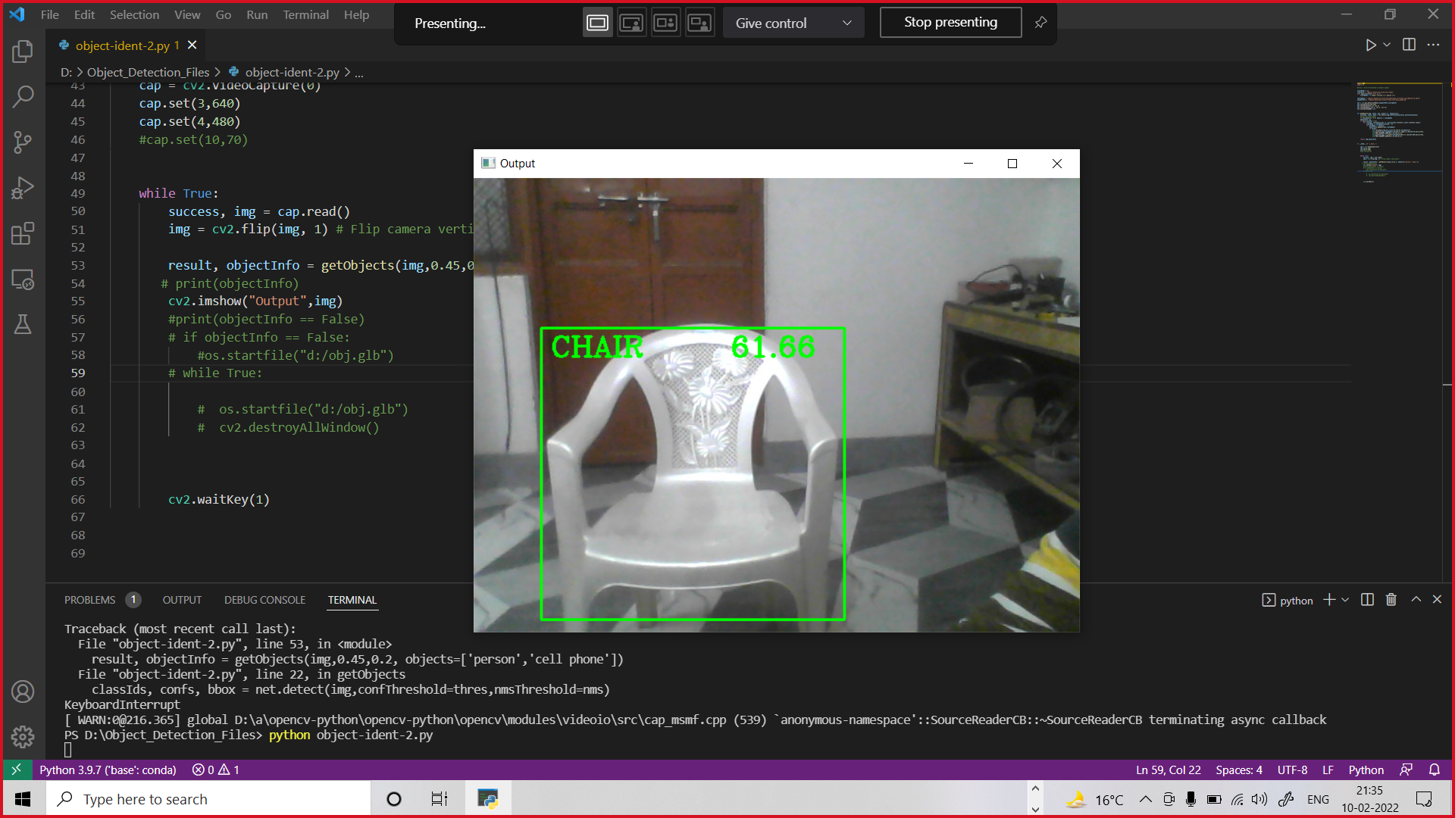Open the Explorer view in activity bar
1455x818 pixels.
point(23,52)
